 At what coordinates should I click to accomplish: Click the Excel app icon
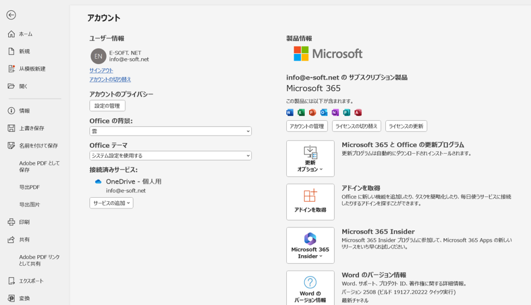point(301,113)
